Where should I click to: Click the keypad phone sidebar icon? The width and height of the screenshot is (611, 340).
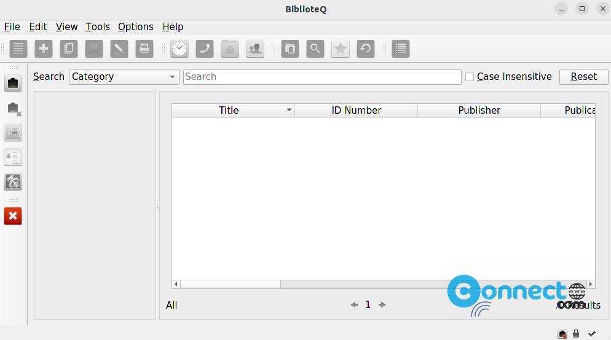pyautogui.click(x=13, y=133)
